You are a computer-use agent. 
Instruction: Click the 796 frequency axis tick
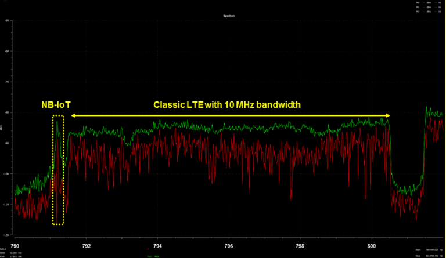[x=229, y=246]
